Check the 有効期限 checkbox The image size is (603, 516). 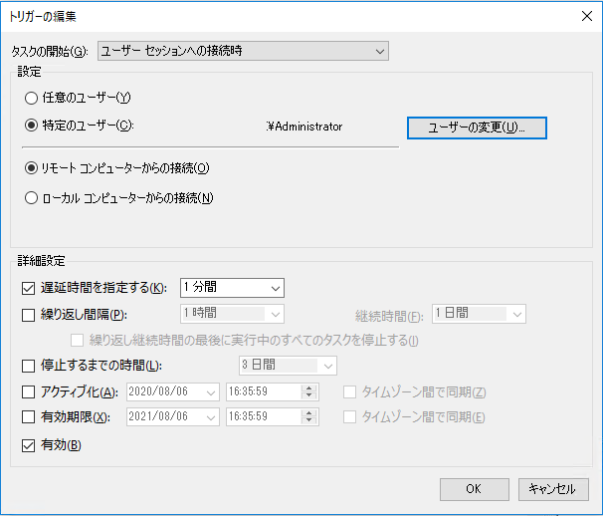tap(28, 417)
